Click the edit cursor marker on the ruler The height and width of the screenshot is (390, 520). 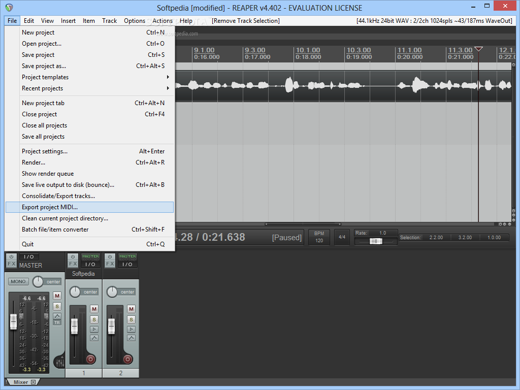478,49
